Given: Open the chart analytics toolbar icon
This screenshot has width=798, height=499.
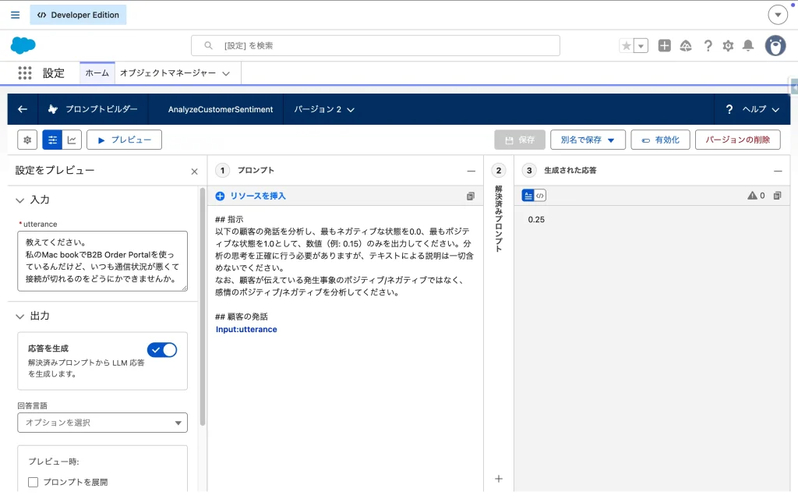Looking at the screenshot, I should tap(72, 140).
